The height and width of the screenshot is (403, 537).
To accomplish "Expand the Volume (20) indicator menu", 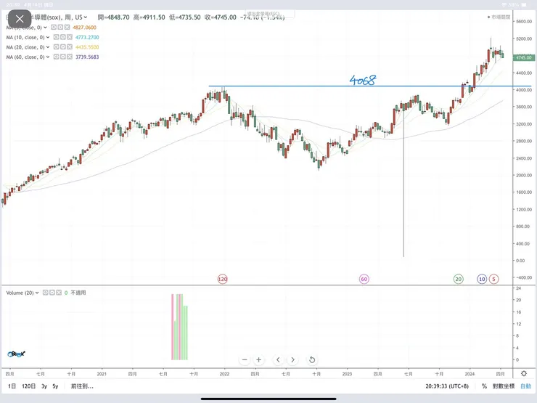I will pyautogui.click(x=37, y=293).
